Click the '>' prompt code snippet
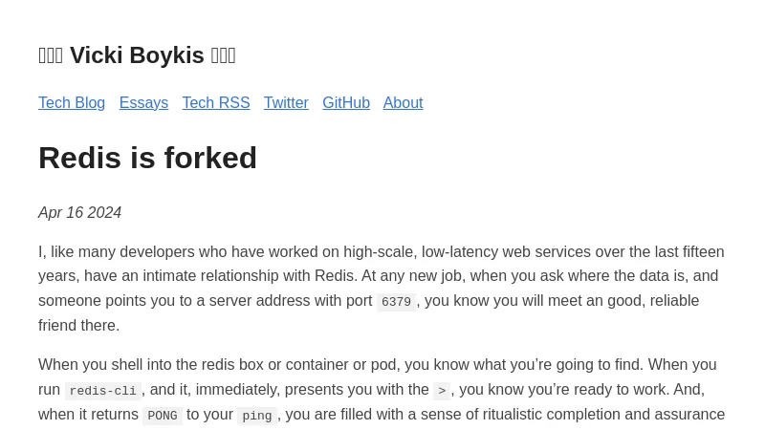Screen dimensions: 765x430 click(442, 391)
